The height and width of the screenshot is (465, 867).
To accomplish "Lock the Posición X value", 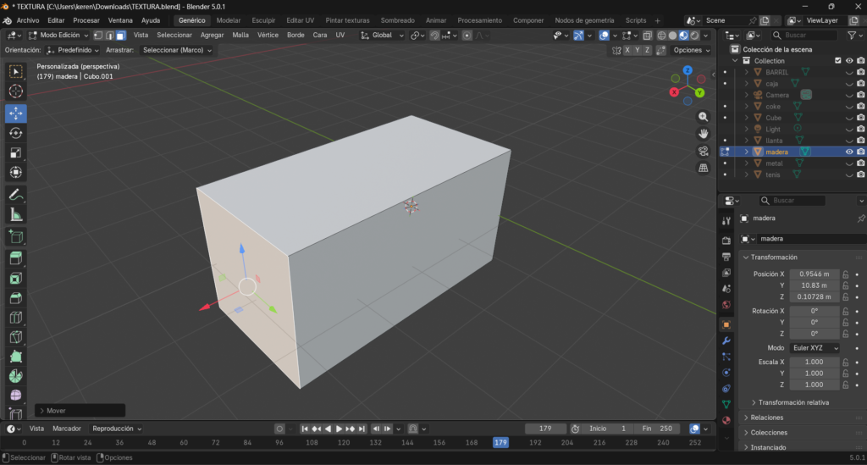I will 846,274.
